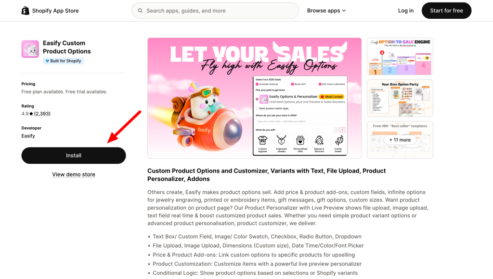Click the search apps input field
The height and width of the screenshot is (279, 493).
click(215, 11)
